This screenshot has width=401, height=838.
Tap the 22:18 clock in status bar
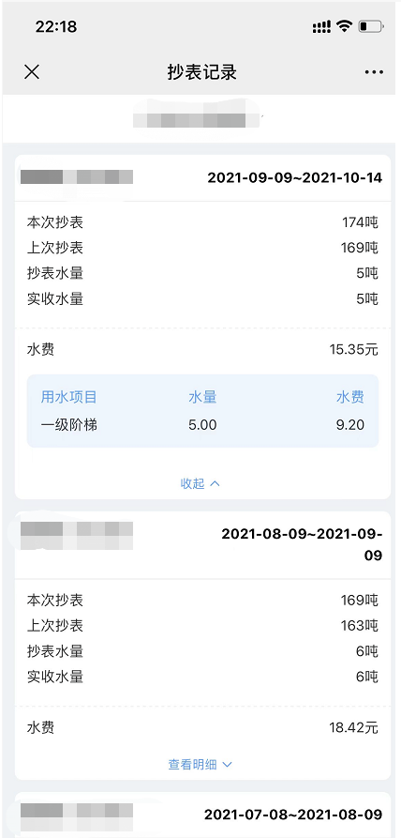56,26
